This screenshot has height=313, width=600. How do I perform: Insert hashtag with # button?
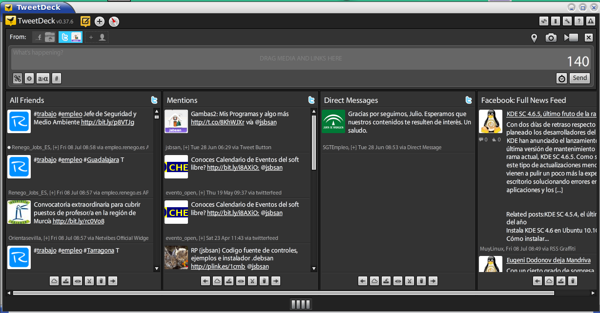click(57, 78)
